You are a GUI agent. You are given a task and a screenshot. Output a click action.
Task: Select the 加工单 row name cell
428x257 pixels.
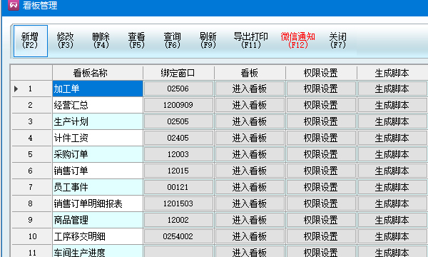[98, 89]
